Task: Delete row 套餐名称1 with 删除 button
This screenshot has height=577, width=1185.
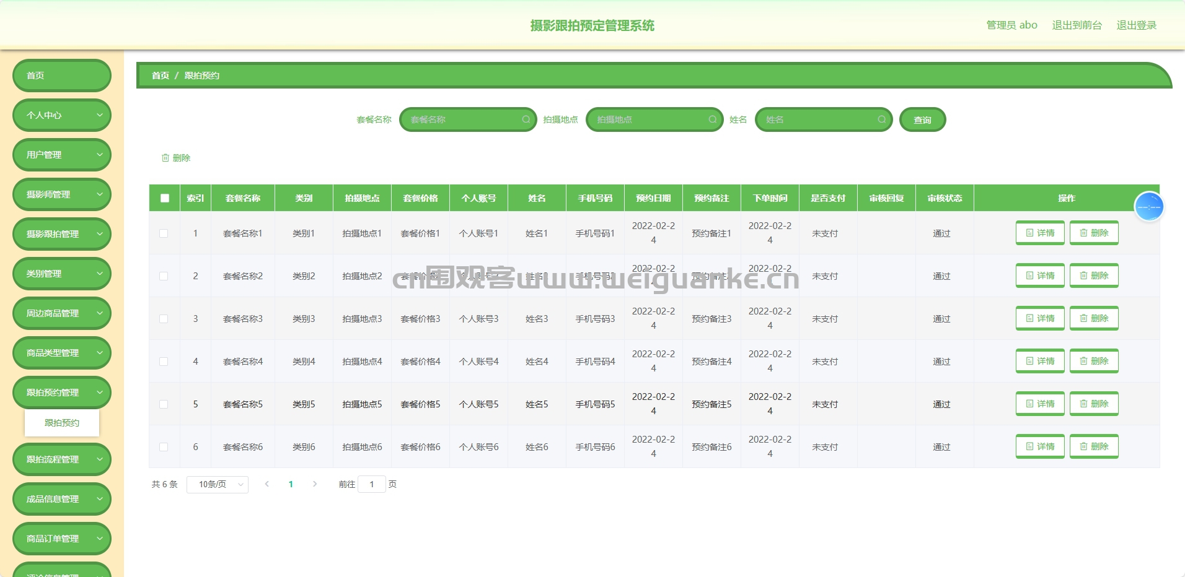Action: click(1094, 233)
